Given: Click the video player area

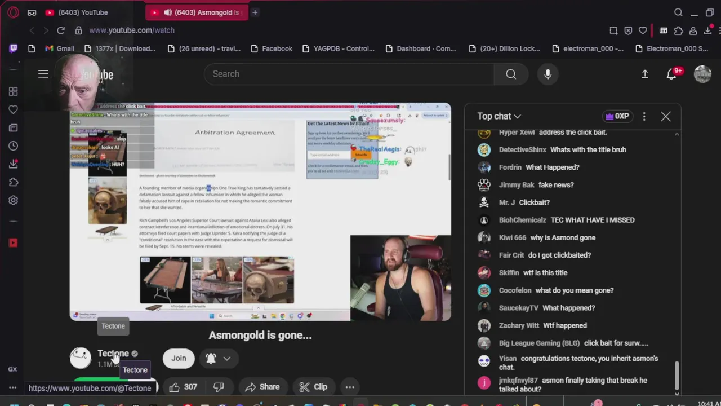Looking at the screenshot, I should point(260,212).
